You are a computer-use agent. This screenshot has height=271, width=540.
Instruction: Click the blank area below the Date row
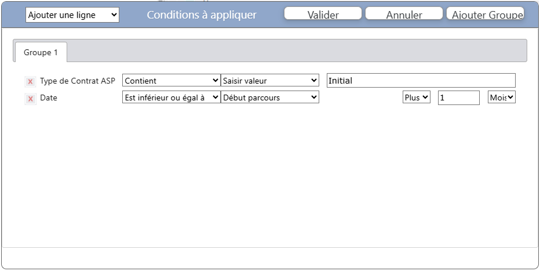(x=269, y=174)
